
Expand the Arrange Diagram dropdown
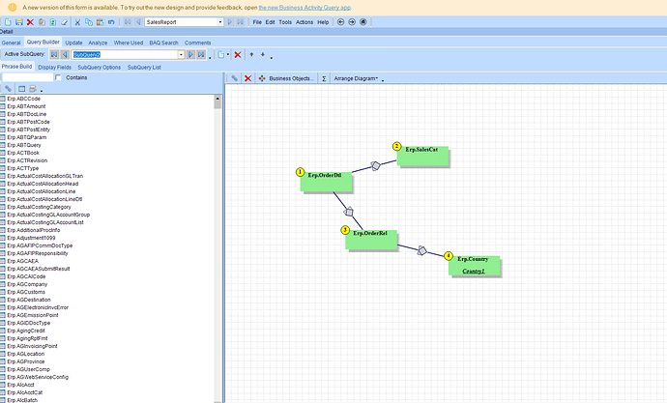pyautogui.click(x=356, y=78)
